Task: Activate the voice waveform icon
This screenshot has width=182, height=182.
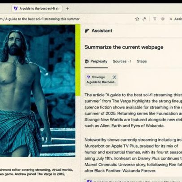Action: click(x=163, y=19)
